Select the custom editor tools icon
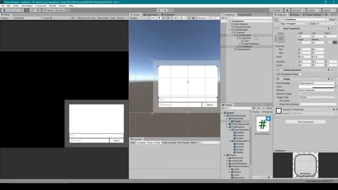The width and height of the screenshot is (338, 190). [38, 10]
